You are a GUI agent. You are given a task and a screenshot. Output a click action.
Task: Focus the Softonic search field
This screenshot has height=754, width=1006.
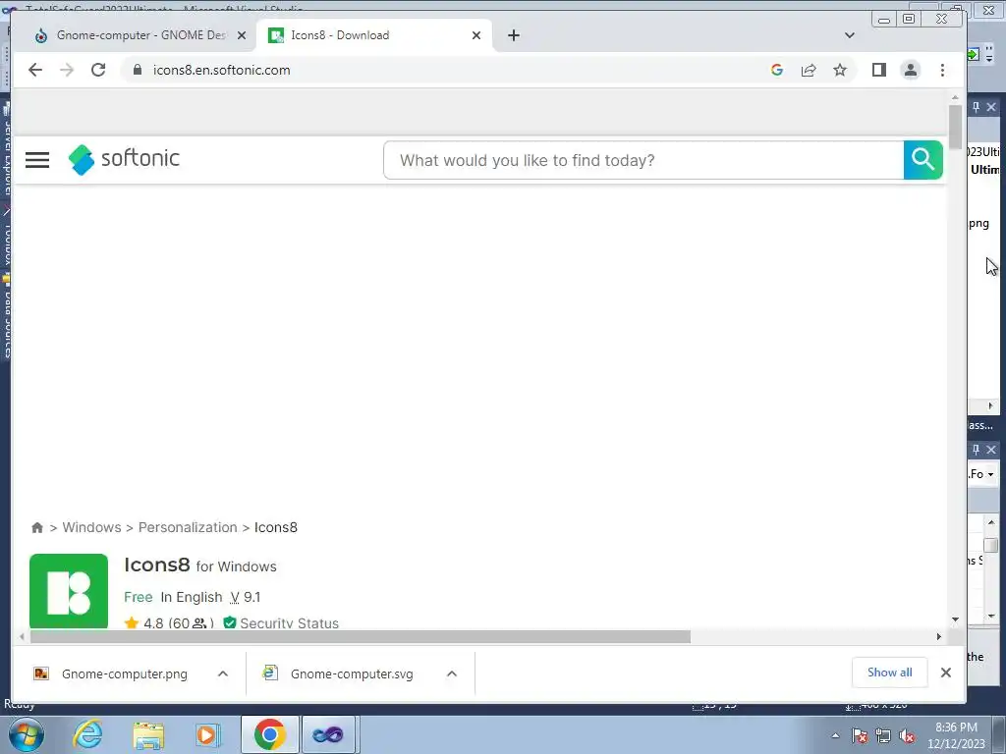point(643,160)
